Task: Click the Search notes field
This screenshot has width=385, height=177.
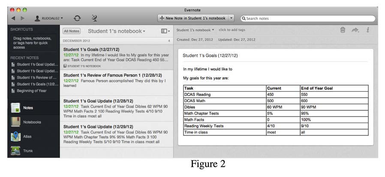Action: pos(308,18)
